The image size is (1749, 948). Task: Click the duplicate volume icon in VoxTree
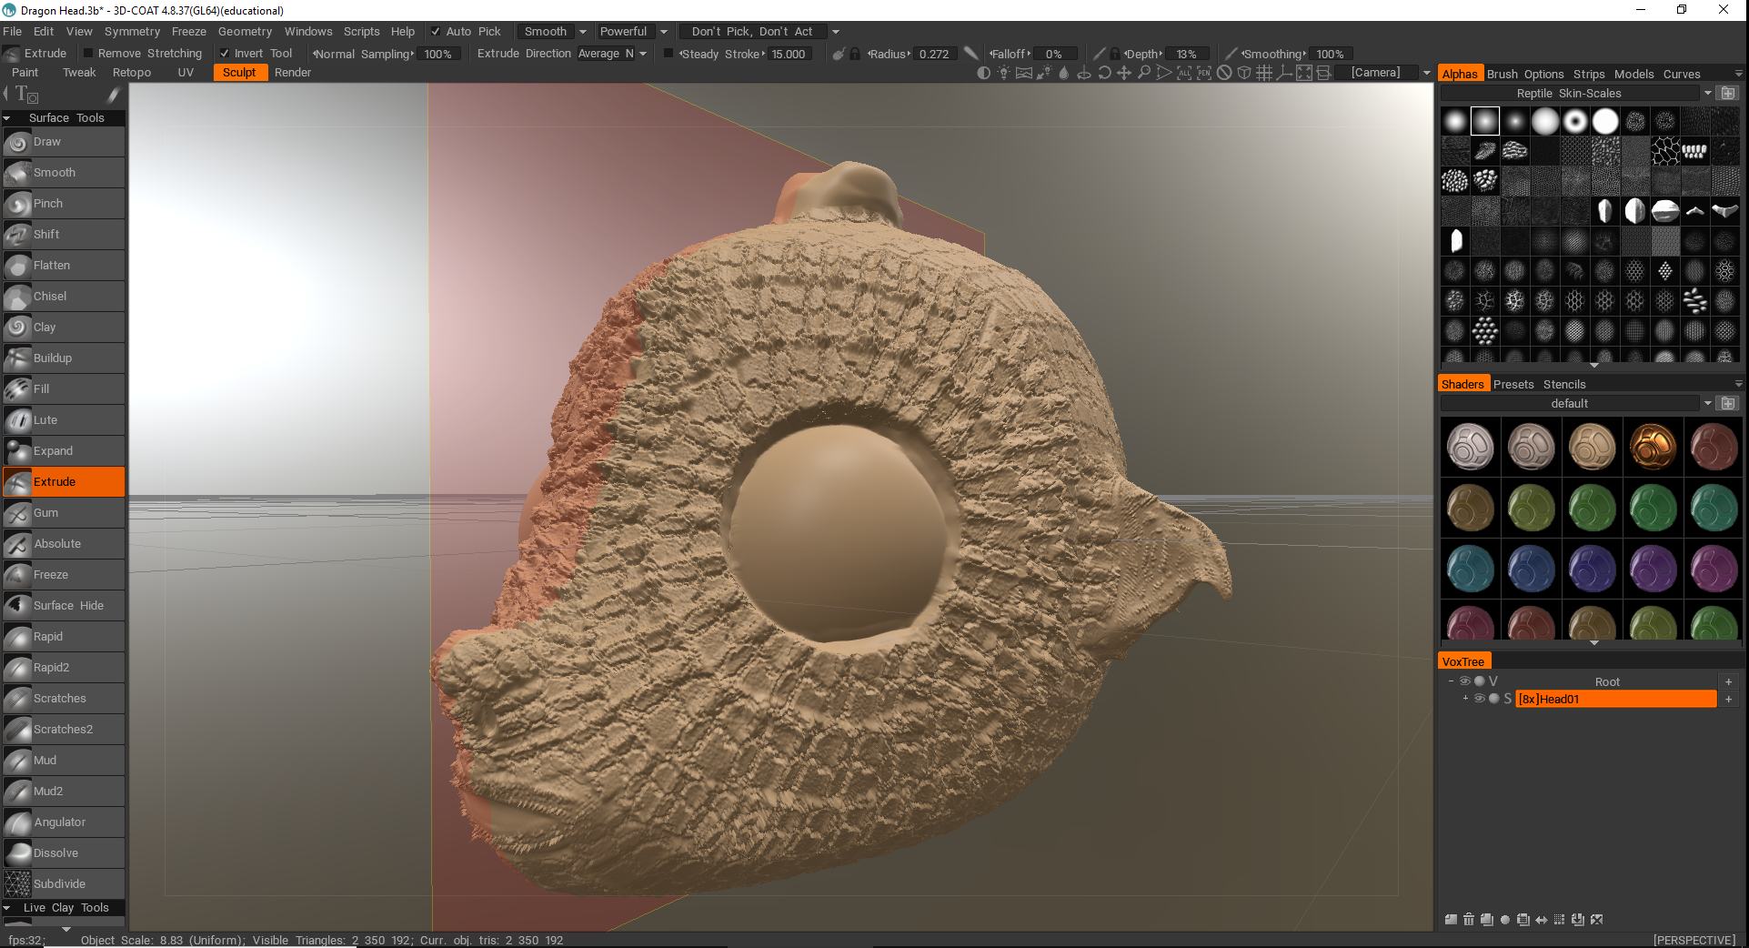[x=1487, y=920]
